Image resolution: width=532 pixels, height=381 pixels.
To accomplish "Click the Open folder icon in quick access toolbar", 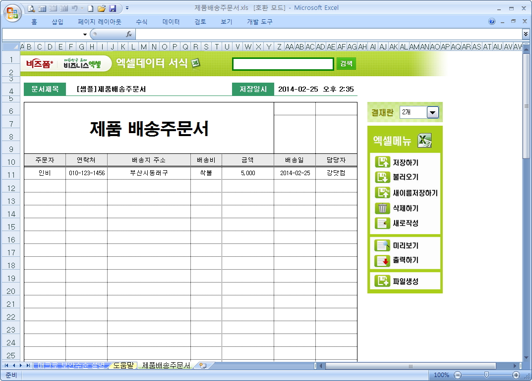I will point(101,8).
